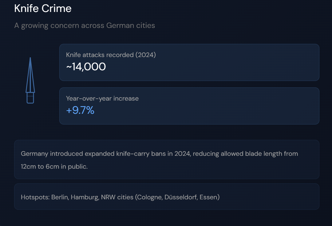This screenshot has width=332, height=226.
Task: Click the 12cm to 6cm in public line
Action: tap(54, 167)
